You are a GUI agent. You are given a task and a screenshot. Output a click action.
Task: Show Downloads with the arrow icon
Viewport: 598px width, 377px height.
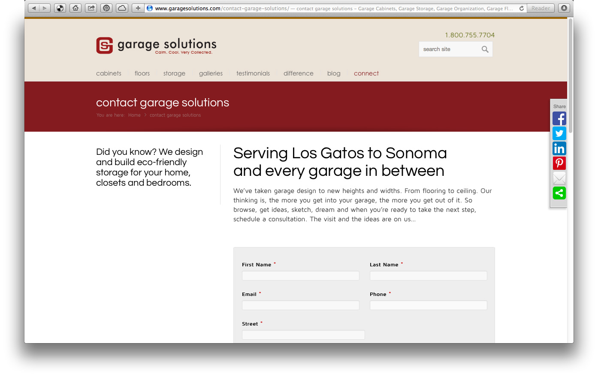click(564, 8)
